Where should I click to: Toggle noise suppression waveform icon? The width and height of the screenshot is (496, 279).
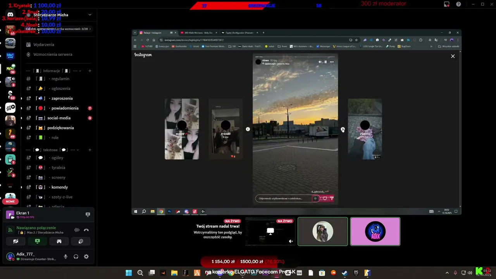(x=77, y=230)
